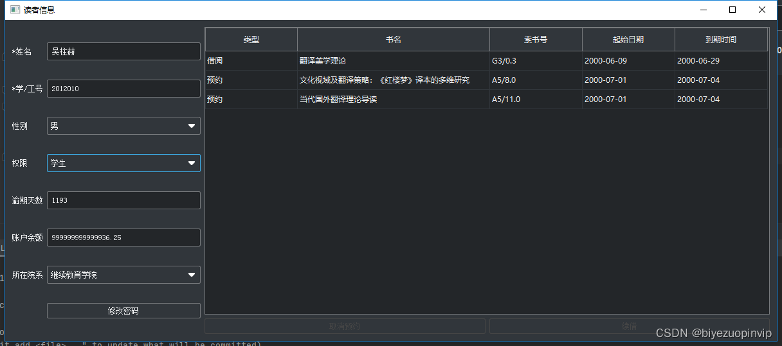Screen dimensions: 782x346
Task: Click 2000-07-04 in the A5/11.0 row
Action: pos(721,99)
